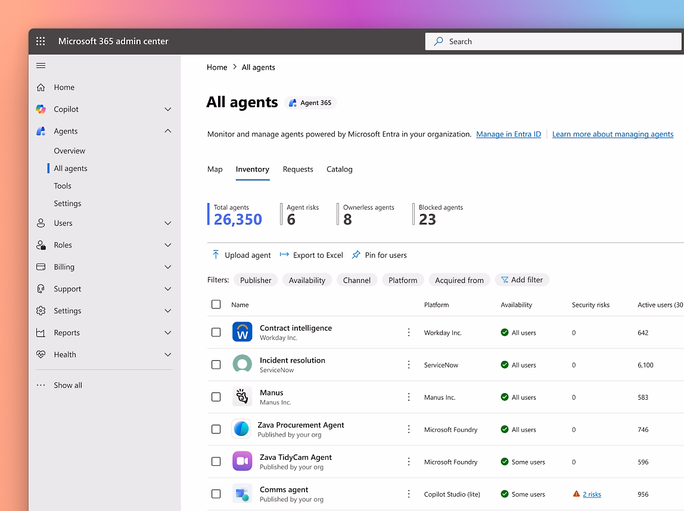Click the Pin for users icon
The width and height of the screenshot is (684, 511).
(356, 255)
